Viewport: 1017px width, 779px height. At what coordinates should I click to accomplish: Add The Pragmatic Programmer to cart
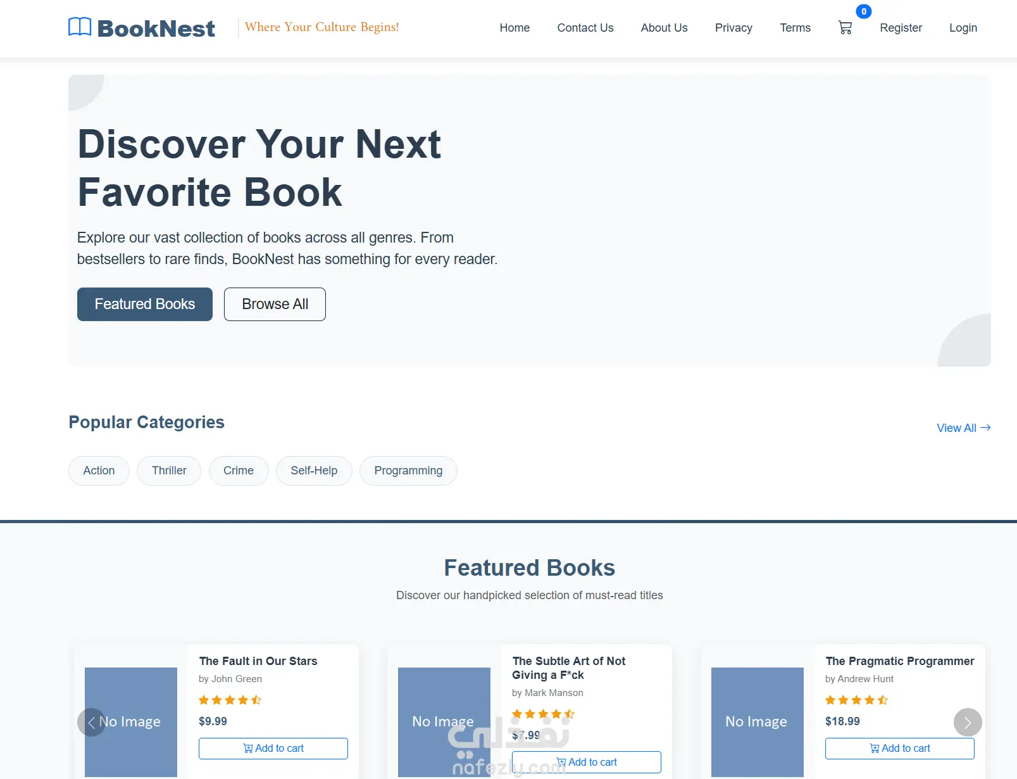click(x=899, y=748)
